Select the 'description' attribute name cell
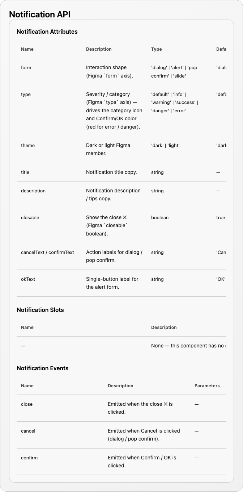 33,191
